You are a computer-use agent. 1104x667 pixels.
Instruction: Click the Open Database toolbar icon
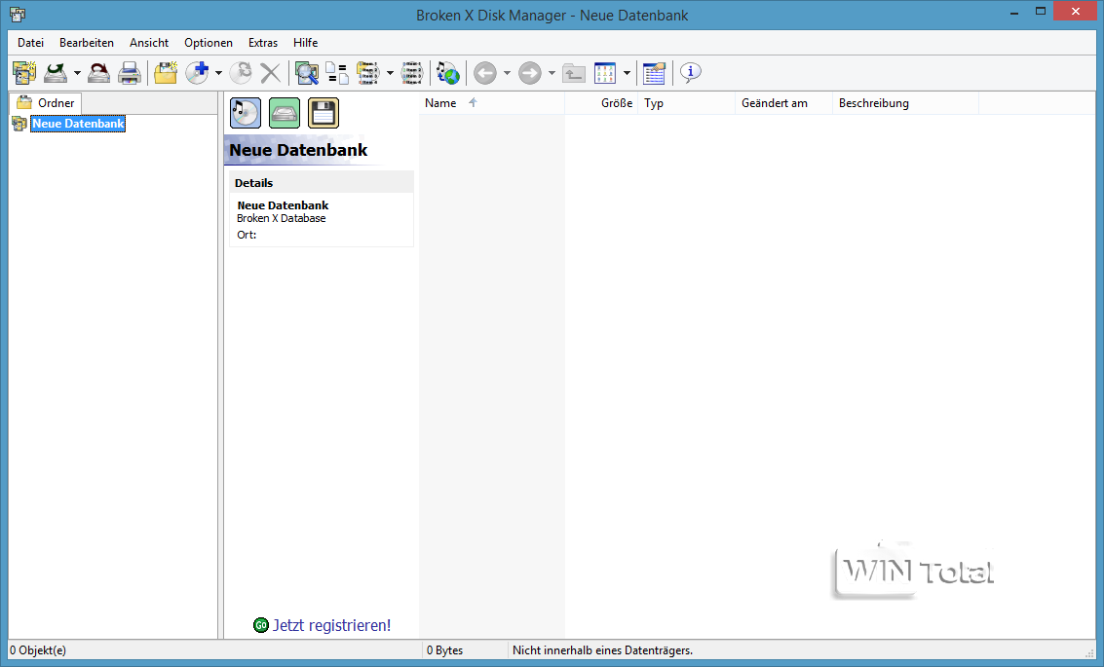click(x=55, y=72)
